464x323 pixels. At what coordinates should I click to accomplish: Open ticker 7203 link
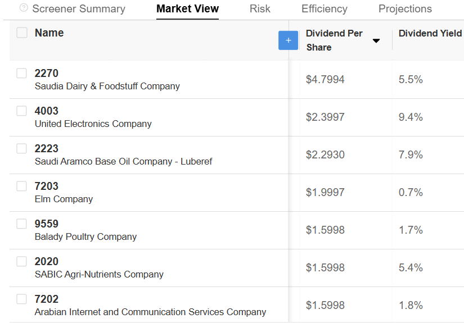pyautogui.click(x=47, y=186)
